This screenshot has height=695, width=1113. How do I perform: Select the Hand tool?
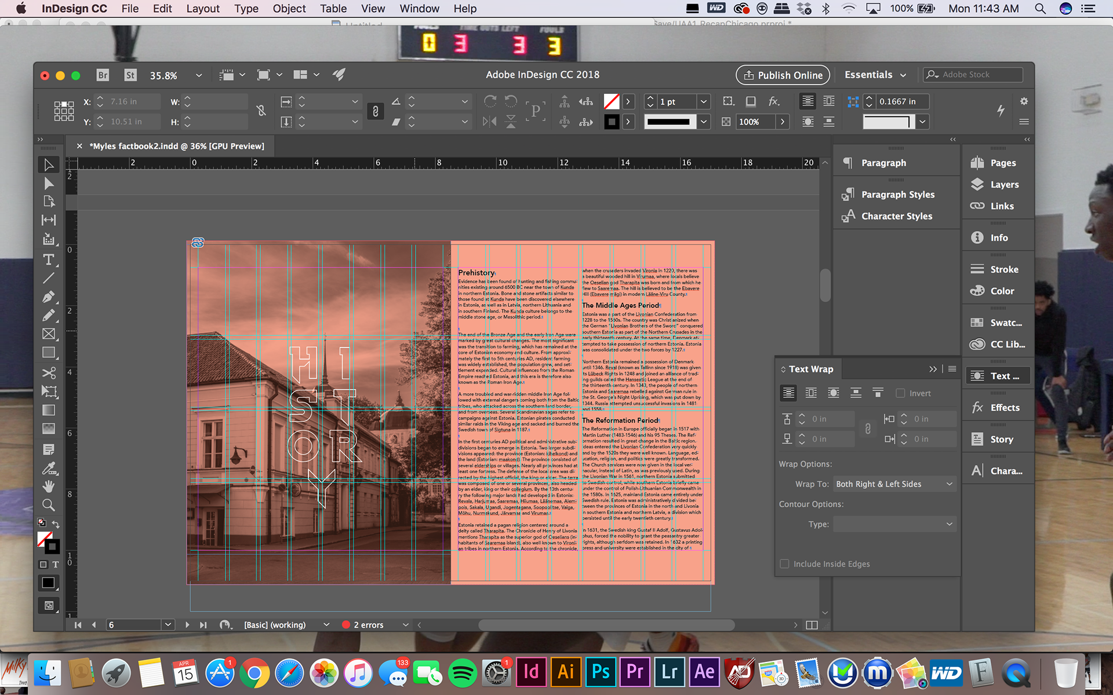pyautogui.click(x=49, y=487)
